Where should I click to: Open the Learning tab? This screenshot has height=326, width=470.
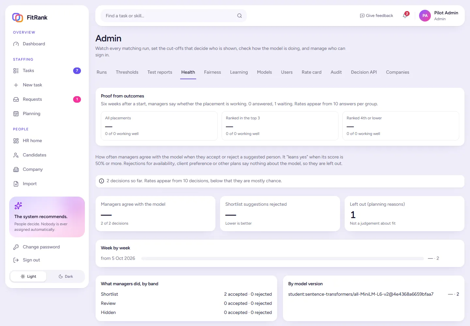click(x=239, y=72)
